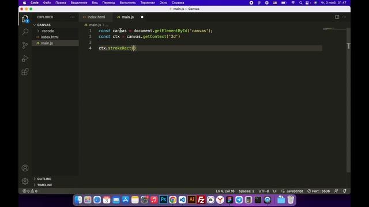This screenshot has height=207, width=369.
Task: Open the Переход menu
Action: [x=108, y=3]
